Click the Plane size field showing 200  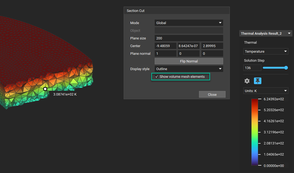point(189,38)
